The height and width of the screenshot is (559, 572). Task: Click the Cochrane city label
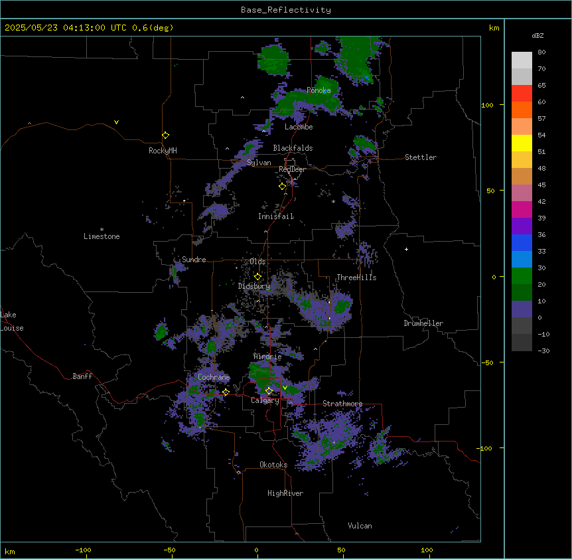(214, 377)
